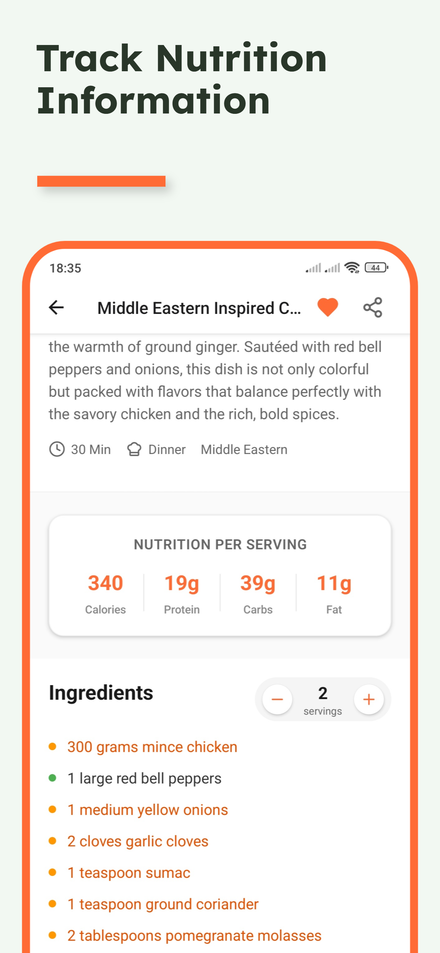Tap the truncated Middle Eastern recipe title
Viewport: 440px width, 953px height.
tap(200, 307)
